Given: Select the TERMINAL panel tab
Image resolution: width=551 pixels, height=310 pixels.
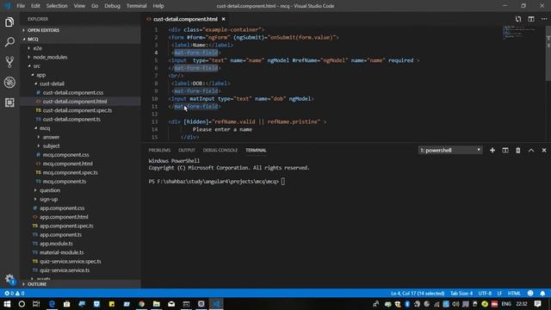Looking at the screenshot, I should click(x=256, y=150).
